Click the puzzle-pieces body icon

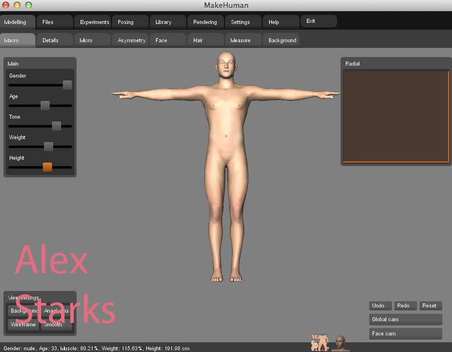319,342
